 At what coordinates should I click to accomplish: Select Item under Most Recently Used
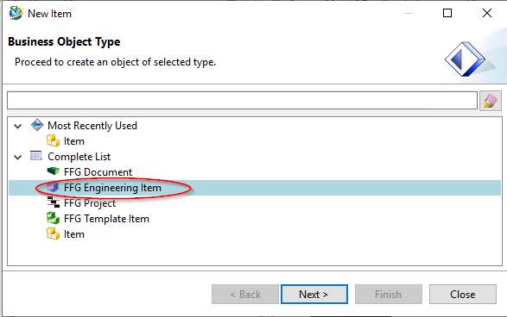coord(74,141)
